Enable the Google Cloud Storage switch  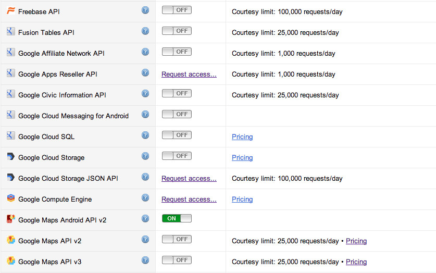(x=177, y=156)
